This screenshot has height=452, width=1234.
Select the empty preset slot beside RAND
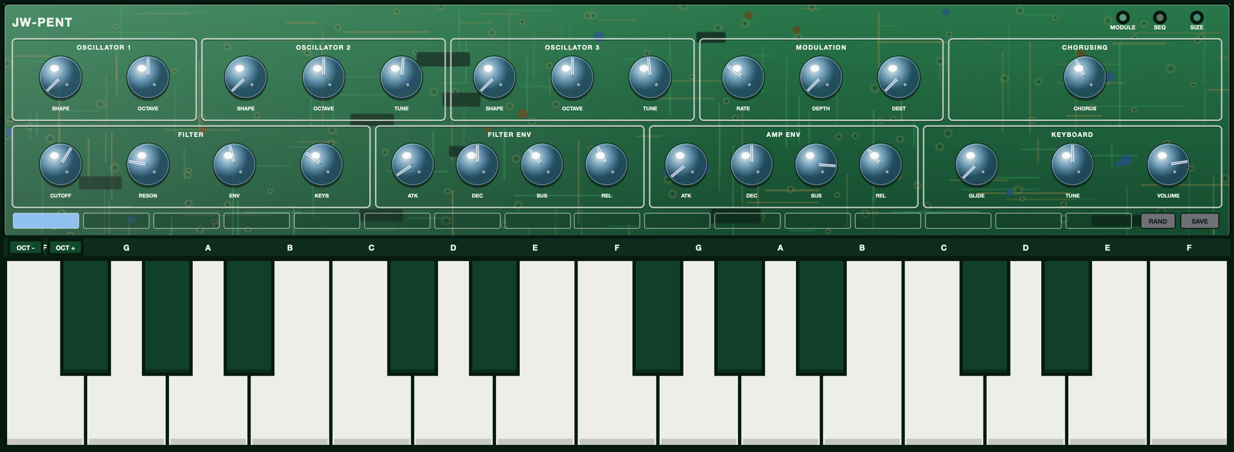(1098, 221)
